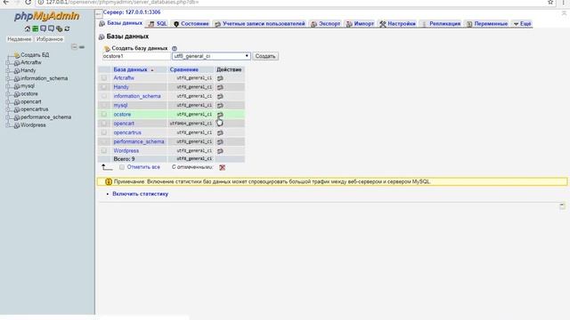Open phpMyAdmin home icon in sidebar
This screenshot has width=570, height=320.
[x=28, y=28]
